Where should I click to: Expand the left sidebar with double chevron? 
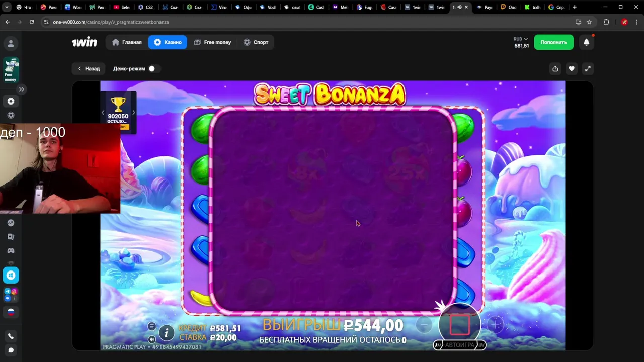[x=22, y=89]
